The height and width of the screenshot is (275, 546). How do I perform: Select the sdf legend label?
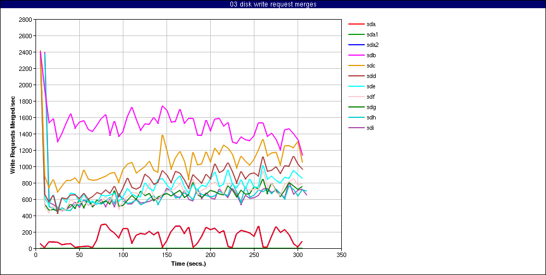pos(371,97)
